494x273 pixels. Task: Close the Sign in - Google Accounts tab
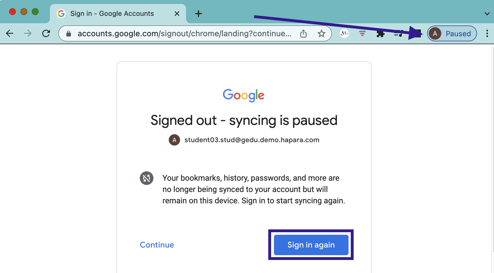(x=177, y=14)
